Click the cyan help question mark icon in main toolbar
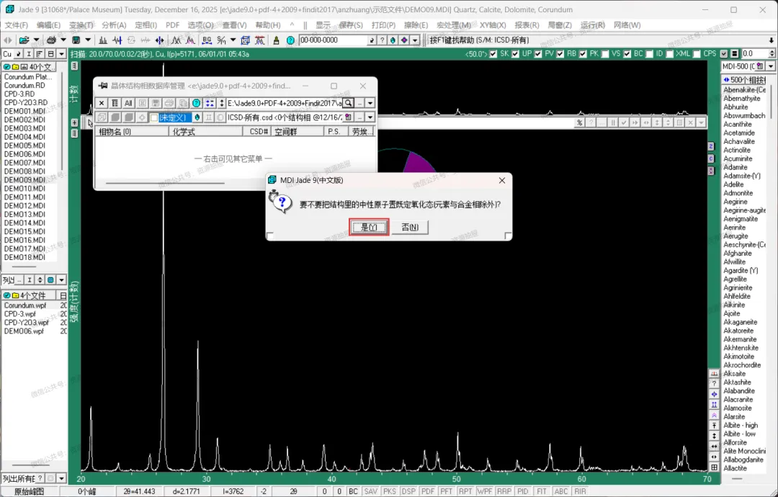 tap(291, 40)
